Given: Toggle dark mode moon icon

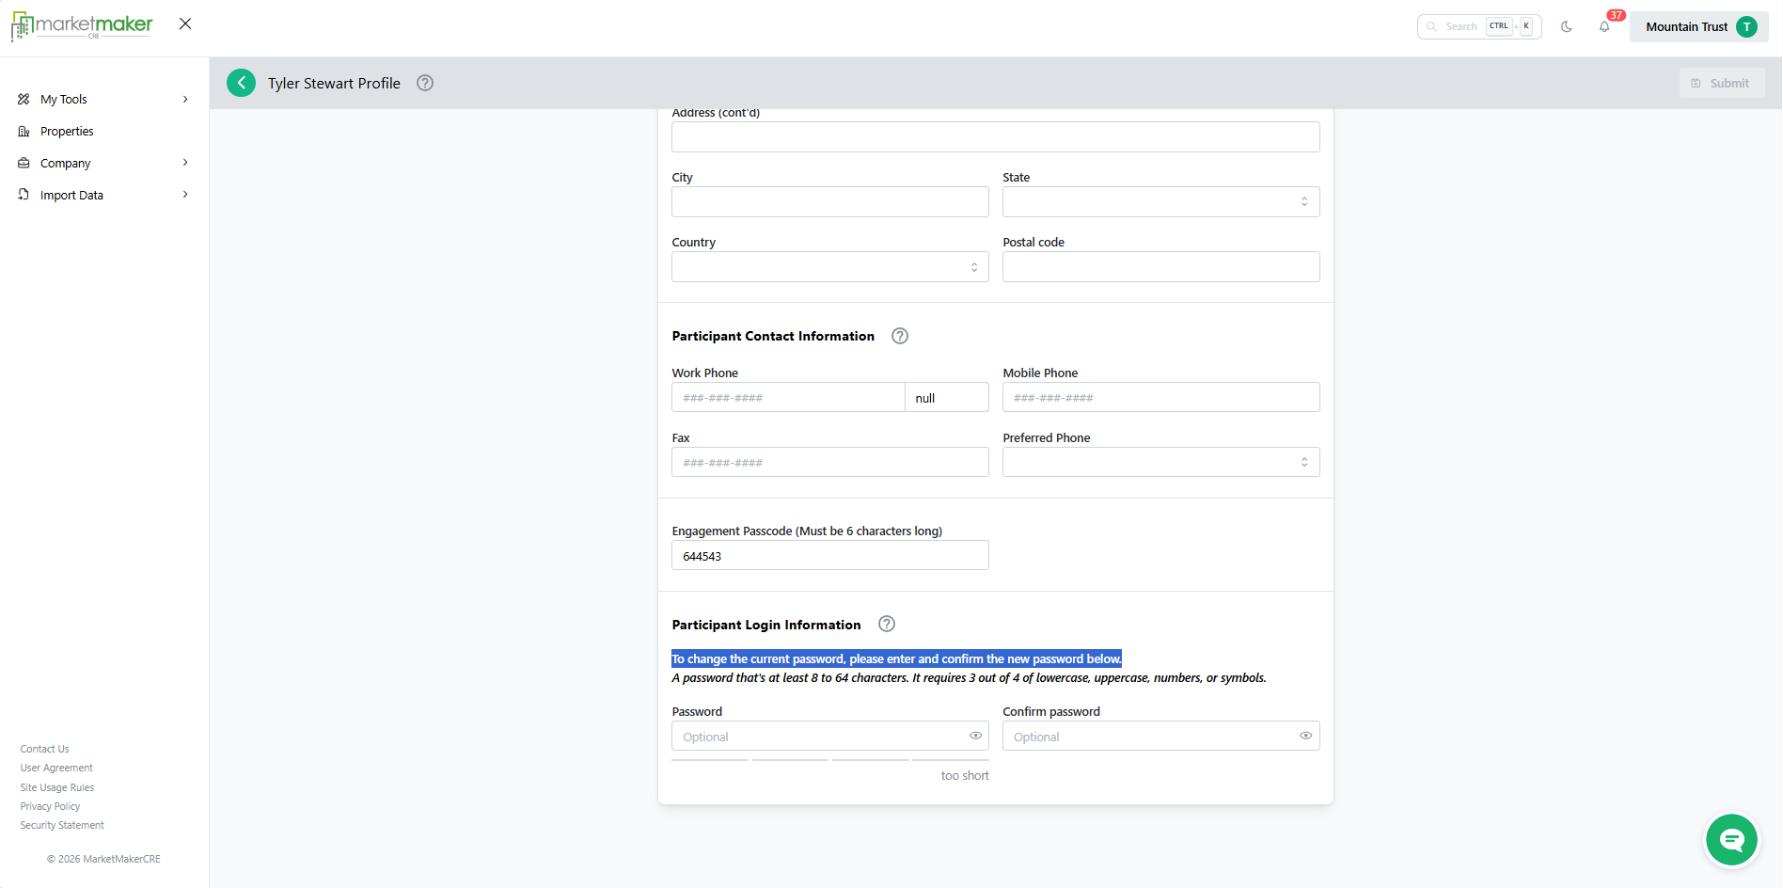Looking at the screenshot, I should coord(1567,26).
